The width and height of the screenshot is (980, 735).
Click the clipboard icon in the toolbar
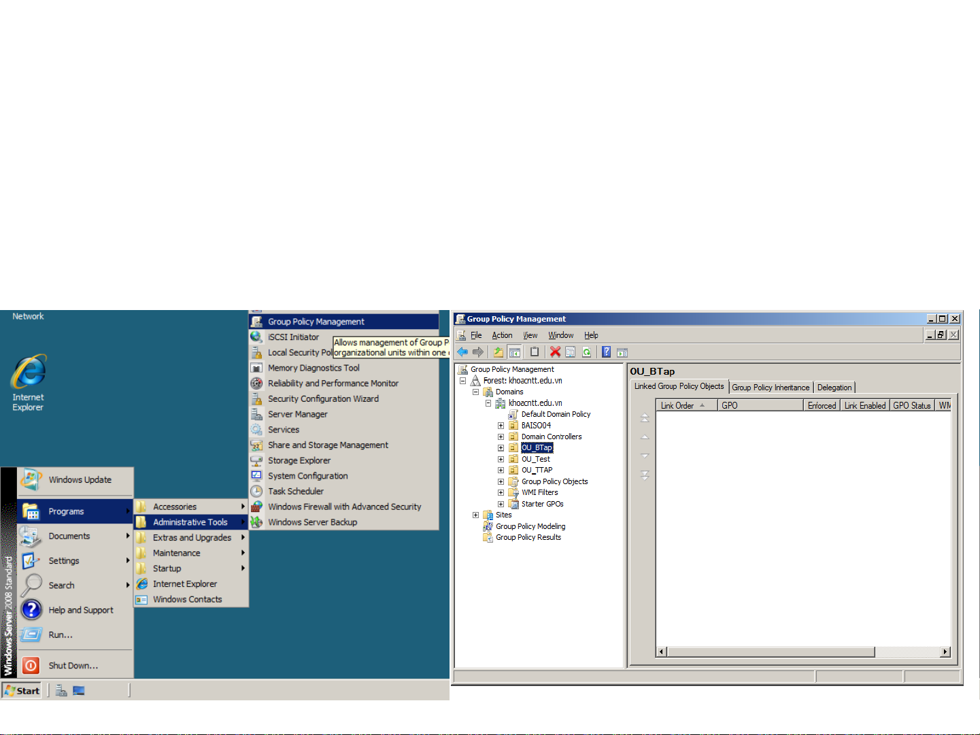click(535, 352)
